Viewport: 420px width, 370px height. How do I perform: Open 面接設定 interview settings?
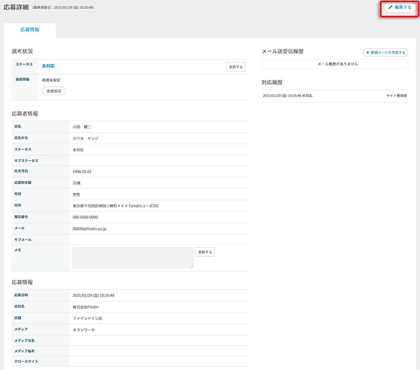click(x=54, y=91)
